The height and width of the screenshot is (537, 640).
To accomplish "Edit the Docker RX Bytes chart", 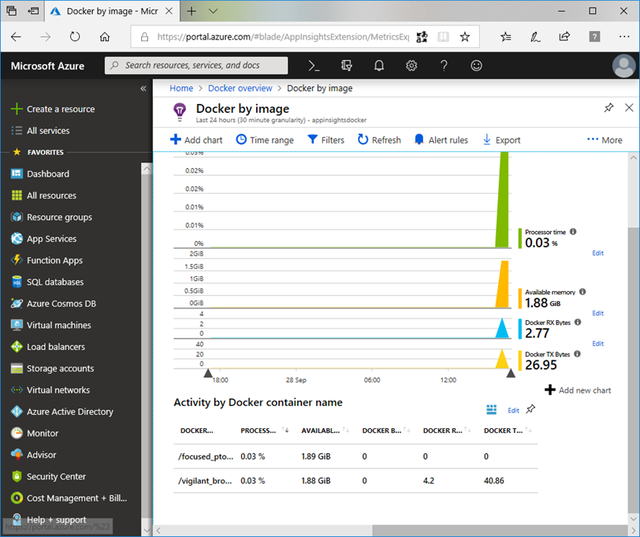I will pos(597,344).
